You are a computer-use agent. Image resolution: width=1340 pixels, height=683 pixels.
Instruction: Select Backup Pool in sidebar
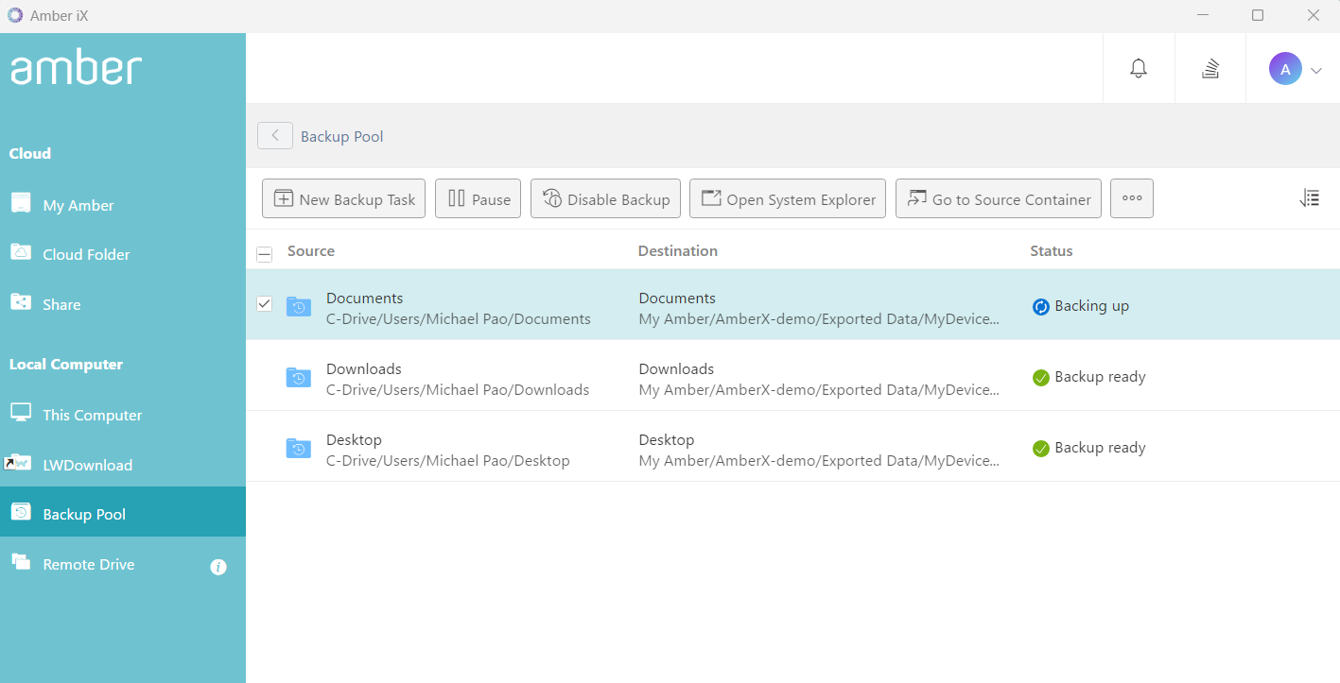[x=123, y=514]
